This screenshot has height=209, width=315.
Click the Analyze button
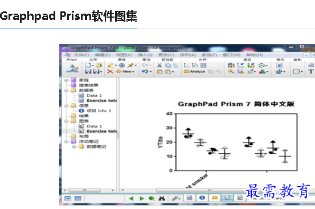tap(194, 72)
